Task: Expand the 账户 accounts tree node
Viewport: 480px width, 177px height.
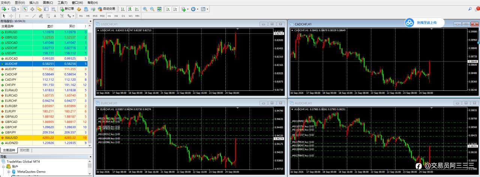Action: pos(3,166)
